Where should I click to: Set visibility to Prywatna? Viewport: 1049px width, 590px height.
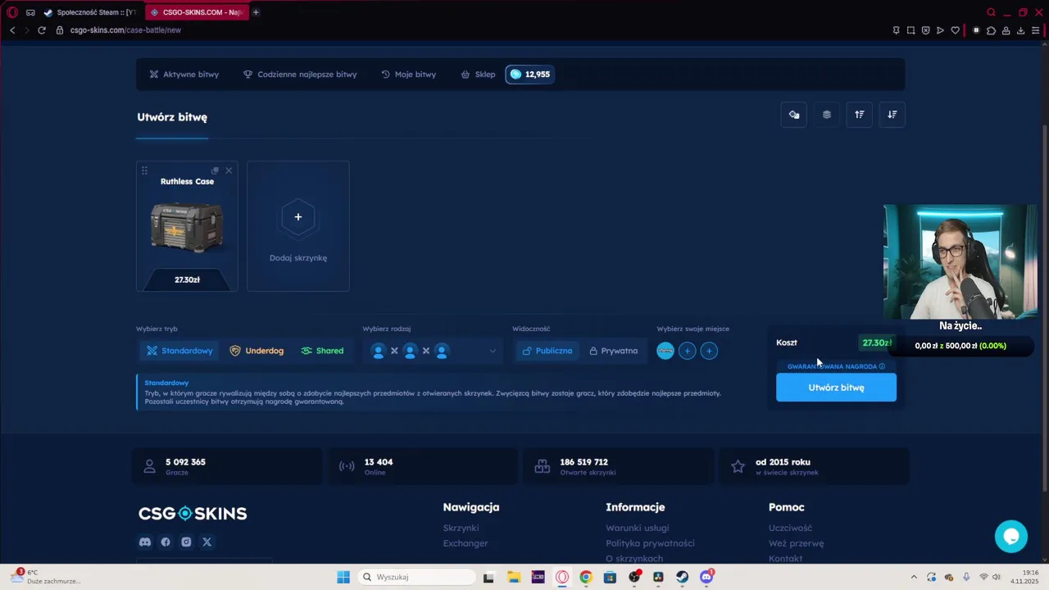point(613,351)
